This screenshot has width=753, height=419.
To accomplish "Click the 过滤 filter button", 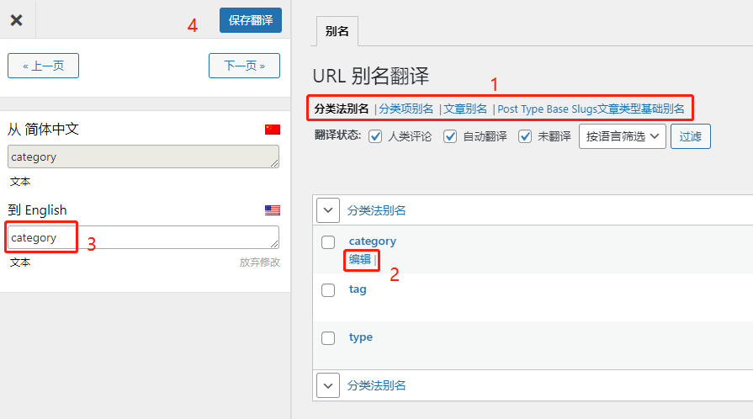I will [690, 136].
